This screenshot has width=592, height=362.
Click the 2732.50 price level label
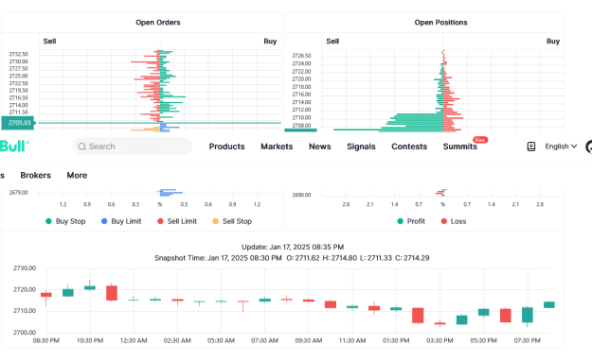click(x=19, y=54)
